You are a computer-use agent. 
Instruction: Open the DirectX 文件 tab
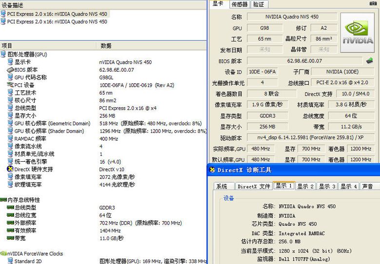[254, 186]
